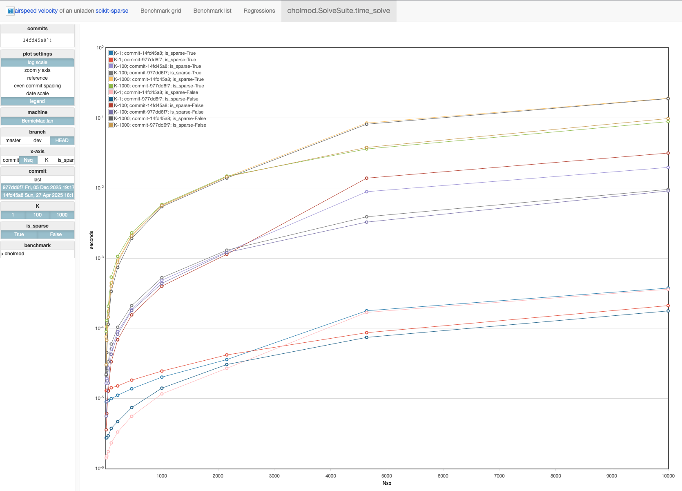Click the airspeed velocity logo icon
This screenshot has width=682, height=491.
[x=10, y=11]
